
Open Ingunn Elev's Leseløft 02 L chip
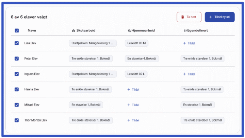click(x=136, y=74)
